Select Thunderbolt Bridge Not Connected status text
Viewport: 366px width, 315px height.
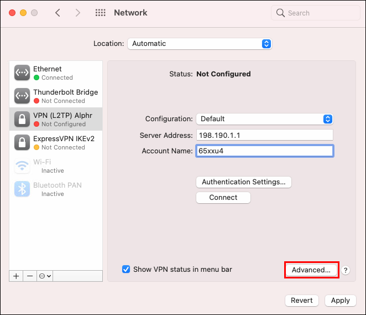tap(63, 101)
